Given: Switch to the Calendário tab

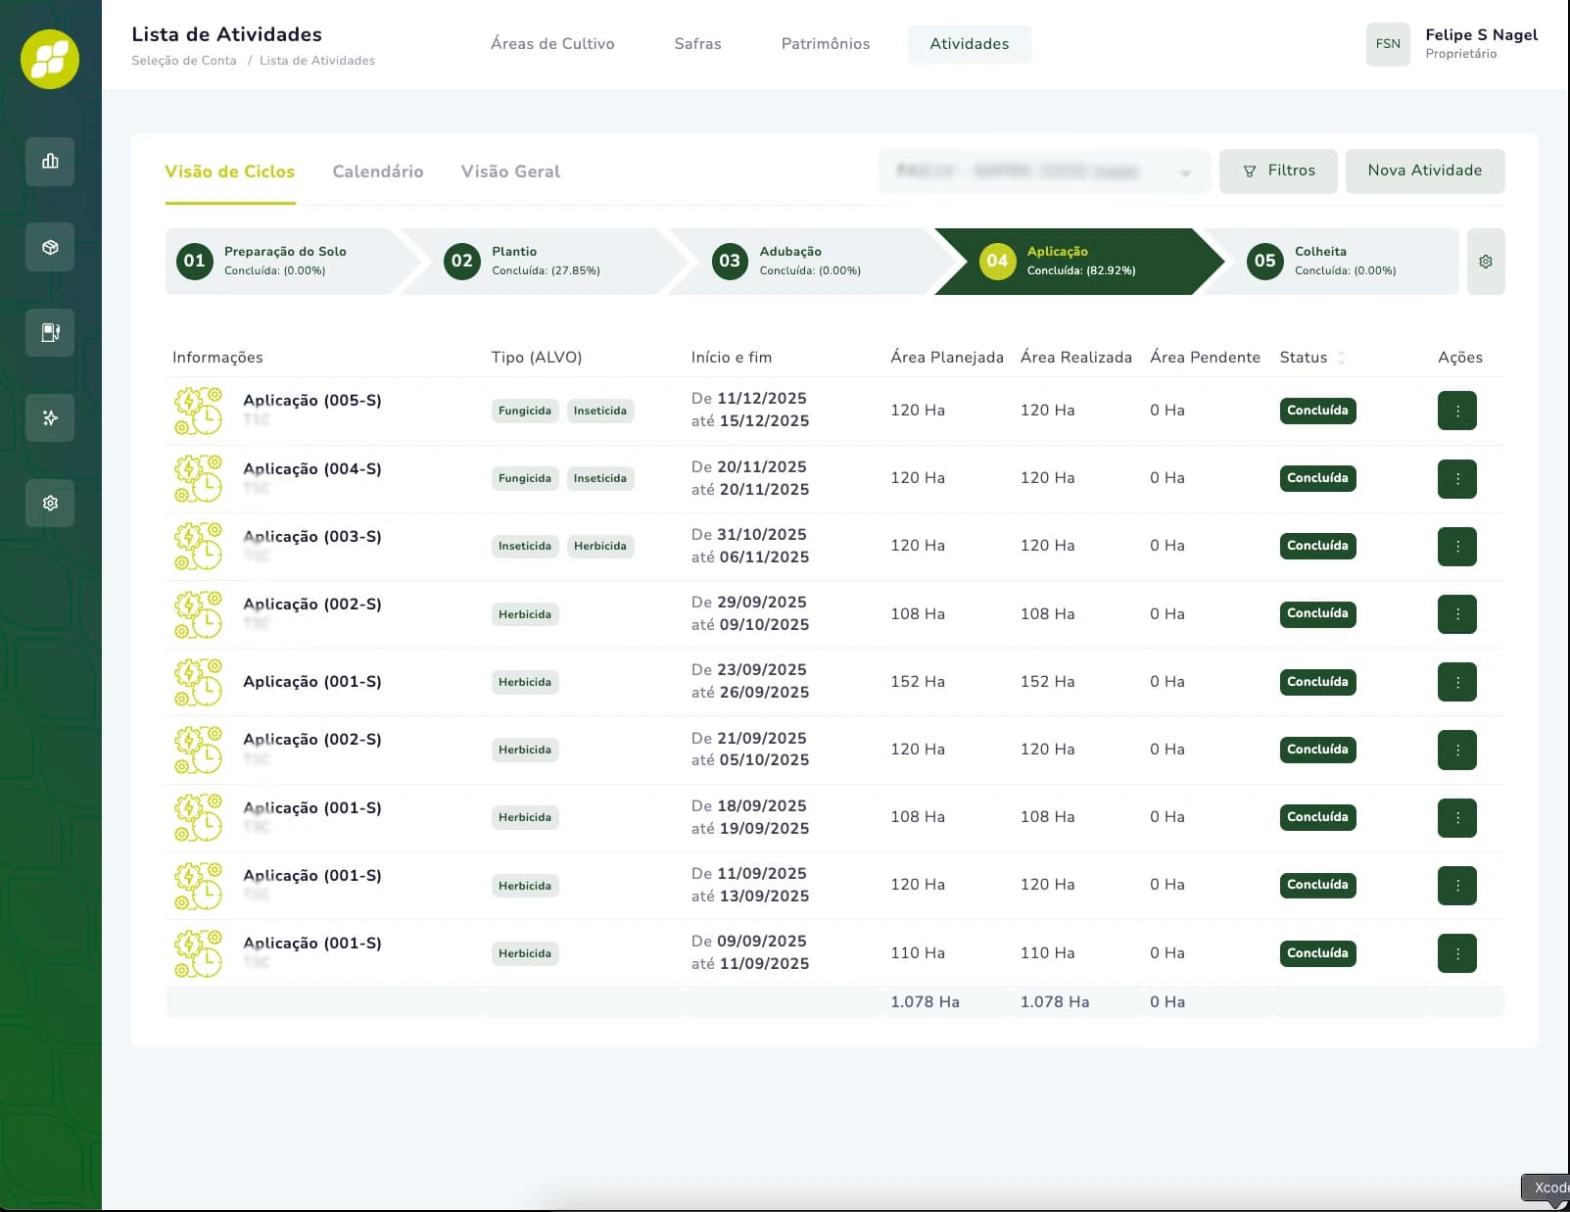Looking at the screenshot, I should point(378,171).
